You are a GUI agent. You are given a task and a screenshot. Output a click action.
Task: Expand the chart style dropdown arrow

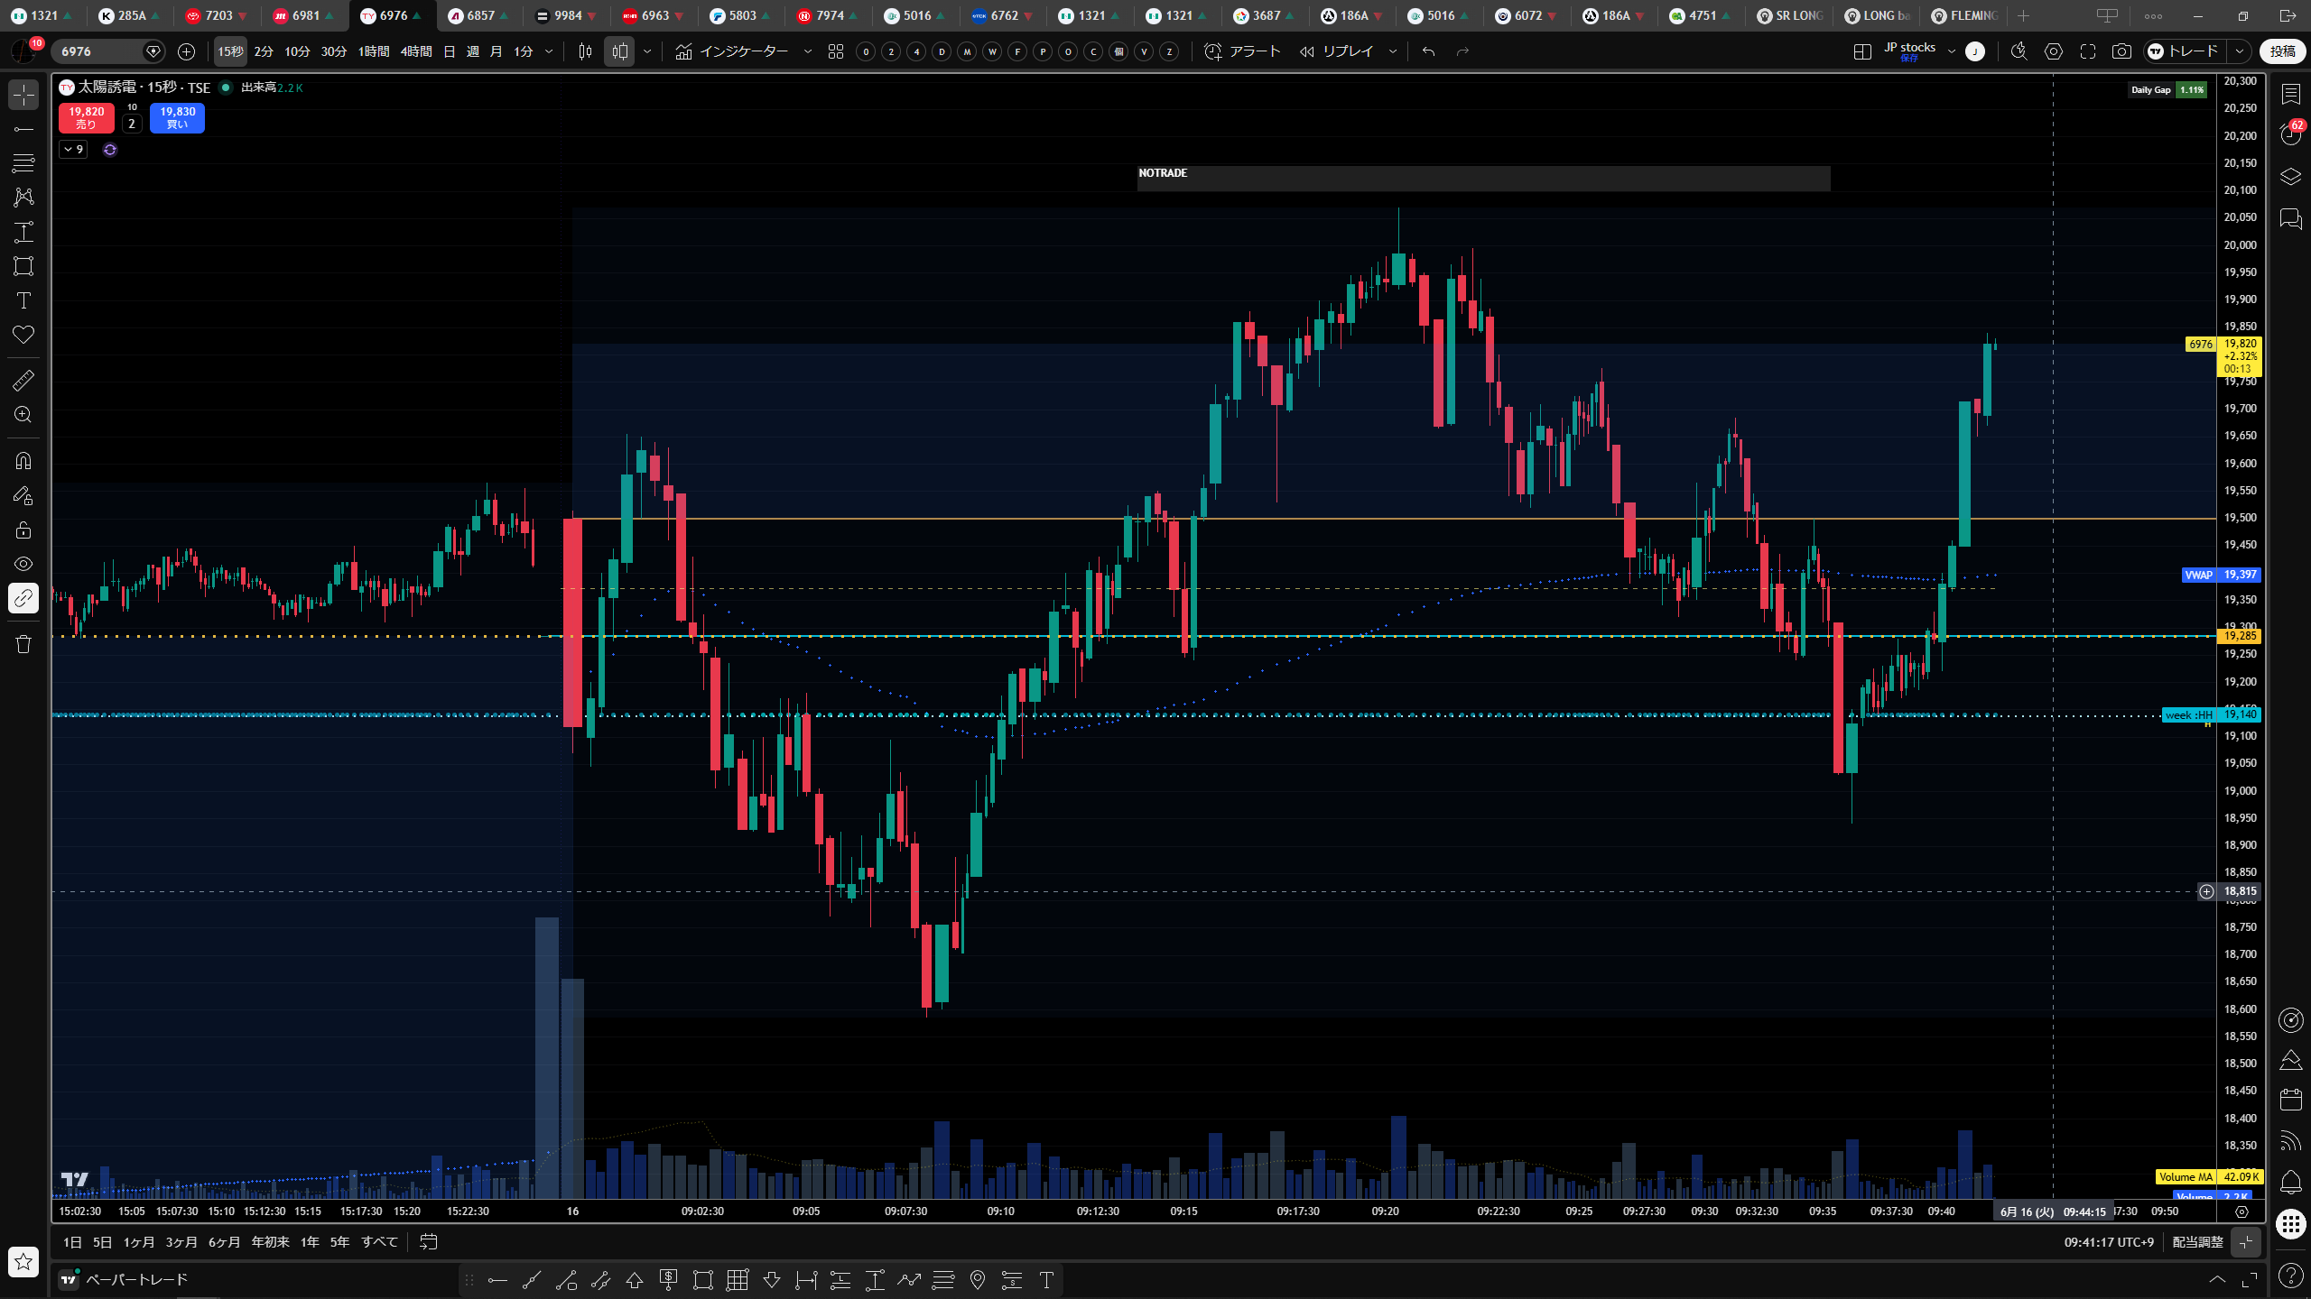[x=647, y=51]
